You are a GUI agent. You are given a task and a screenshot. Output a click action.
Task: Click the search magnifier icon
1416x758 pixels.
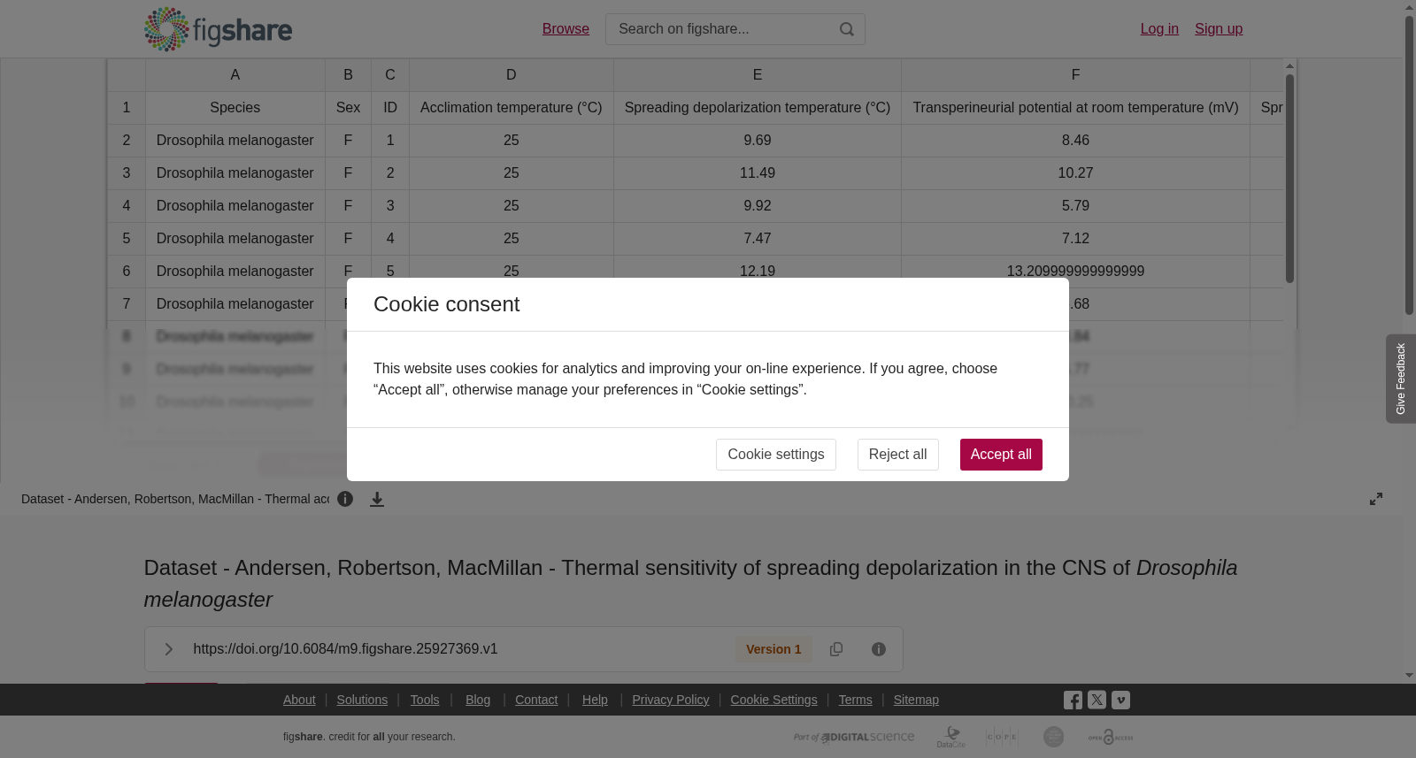pyautogui.click(x=847, y=29)
